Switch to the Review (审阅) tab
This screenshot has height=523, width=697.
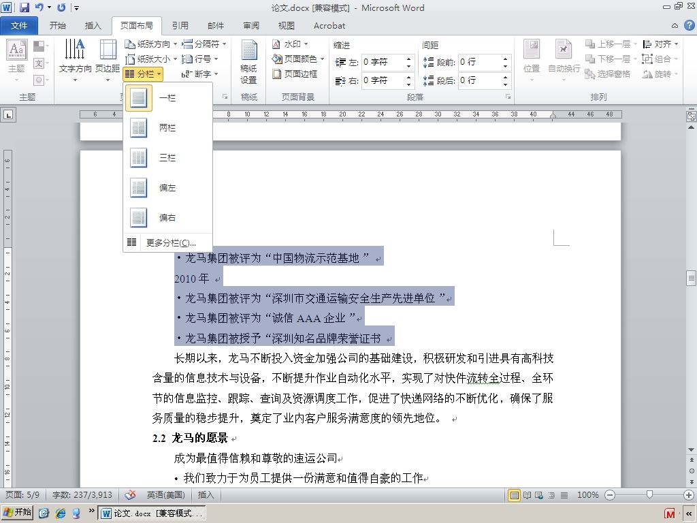(251, 26)
